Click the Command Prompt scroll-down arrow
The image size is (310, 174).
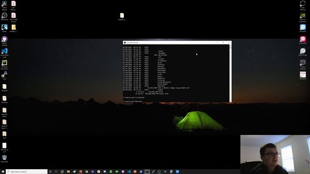(x=231, y=101)
